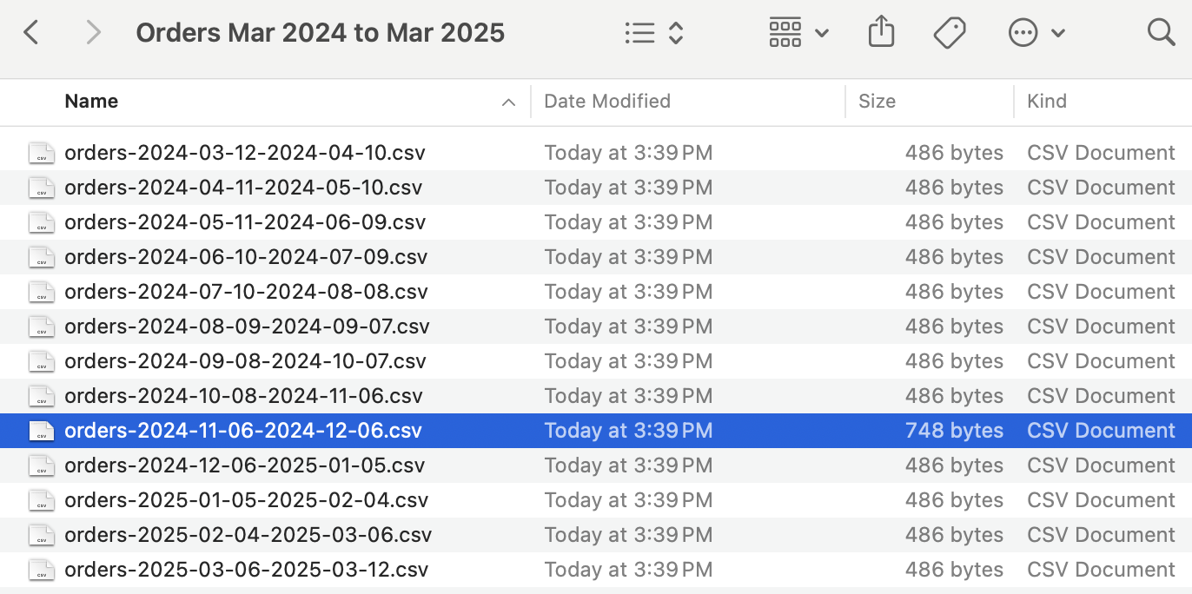Click Kind cell of orders-2025-03-06-2025-03-12.csv
1192x594 pixels.
click(1101, 570)
